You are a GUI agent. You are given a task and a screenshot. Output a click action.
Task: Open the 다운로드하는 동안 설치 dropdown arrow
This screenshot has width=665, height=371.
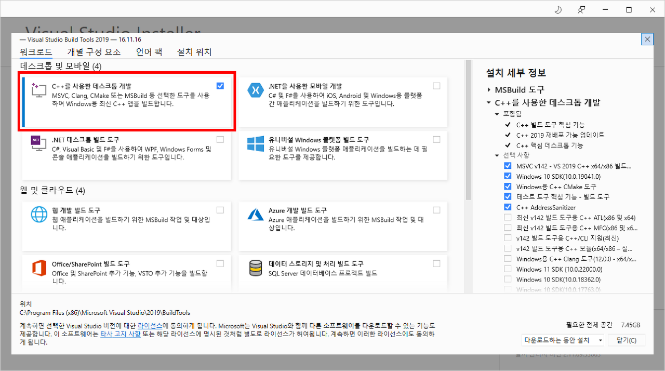(x=600, y=340)
